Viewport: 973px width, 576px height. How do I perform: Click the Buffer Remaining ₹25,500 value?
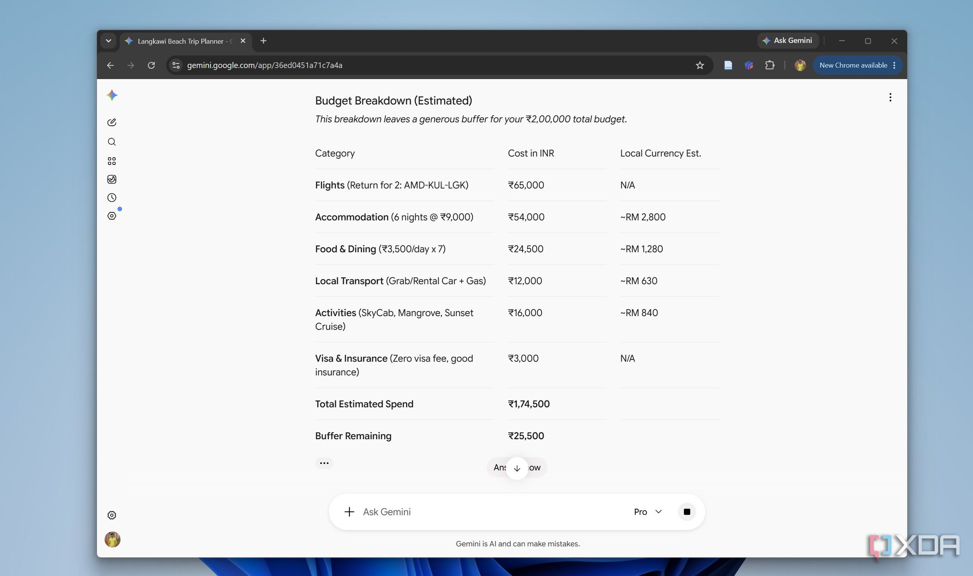click(x=526, y=435)
